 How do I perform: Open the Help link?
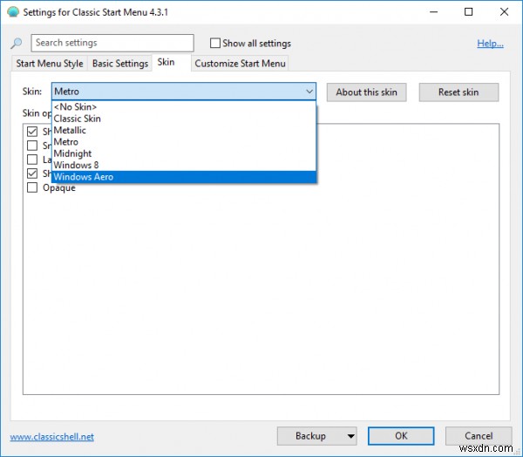(x=490, y=43)
